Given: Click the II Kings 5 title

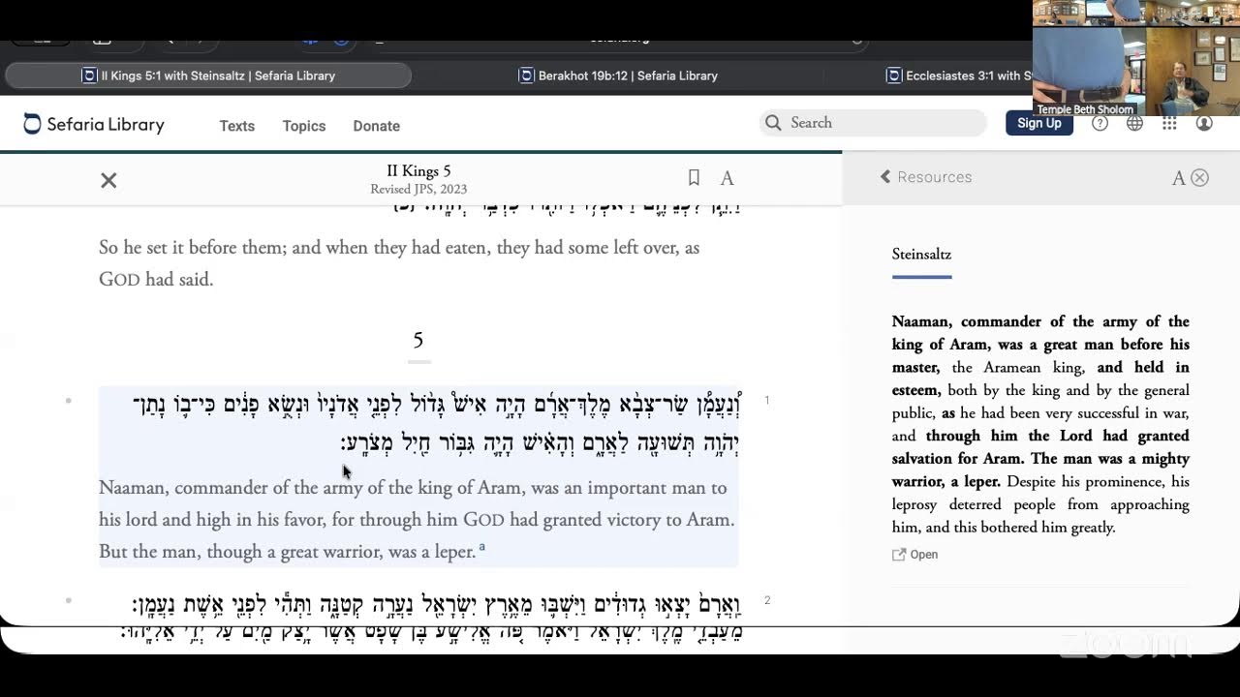Looking at the screenshot, I should point(418,171).
